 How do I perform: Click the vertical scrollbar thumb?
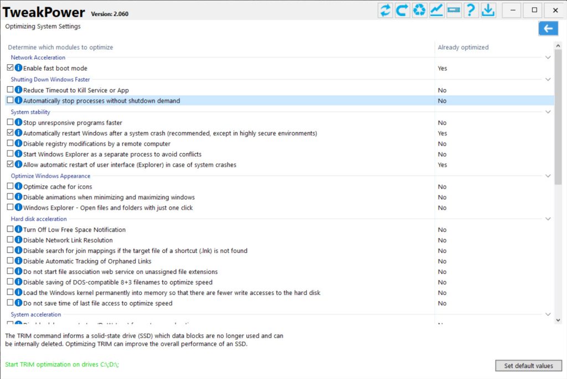(558, 117)
